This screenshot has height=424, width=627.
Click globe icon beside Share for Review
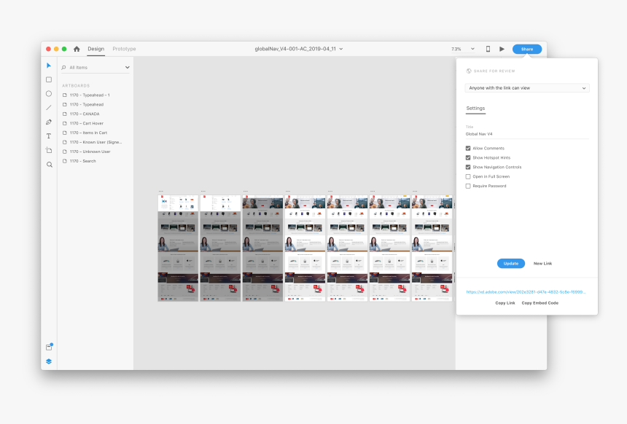(x=469, y=71)
